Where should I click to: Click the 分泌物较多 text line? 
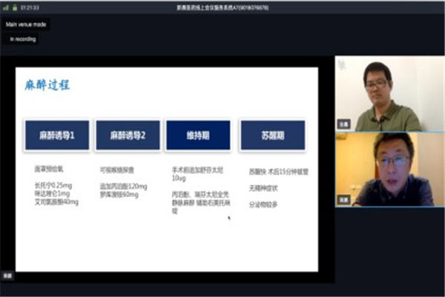(265, 204)
